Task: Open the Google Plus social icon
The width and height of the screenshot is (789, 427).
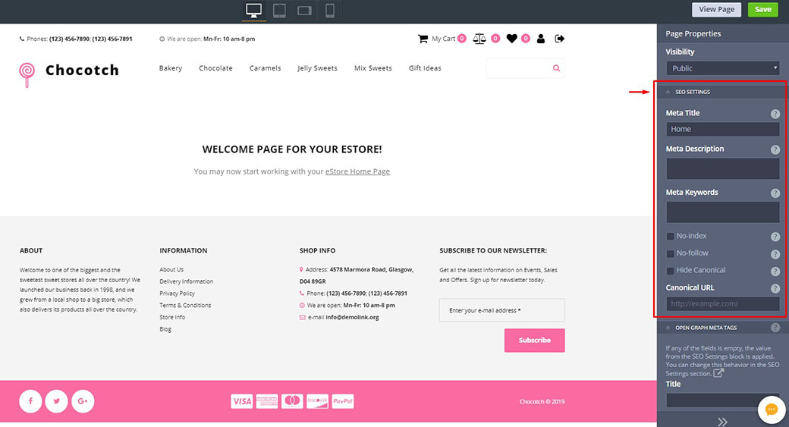Action: tap(83, 401)
